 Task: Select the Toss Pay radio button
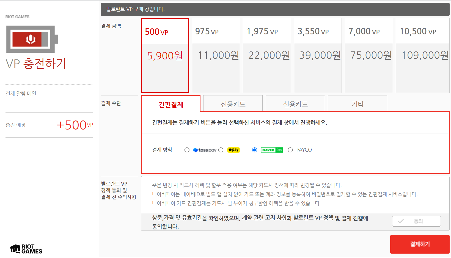click(187, 150)
